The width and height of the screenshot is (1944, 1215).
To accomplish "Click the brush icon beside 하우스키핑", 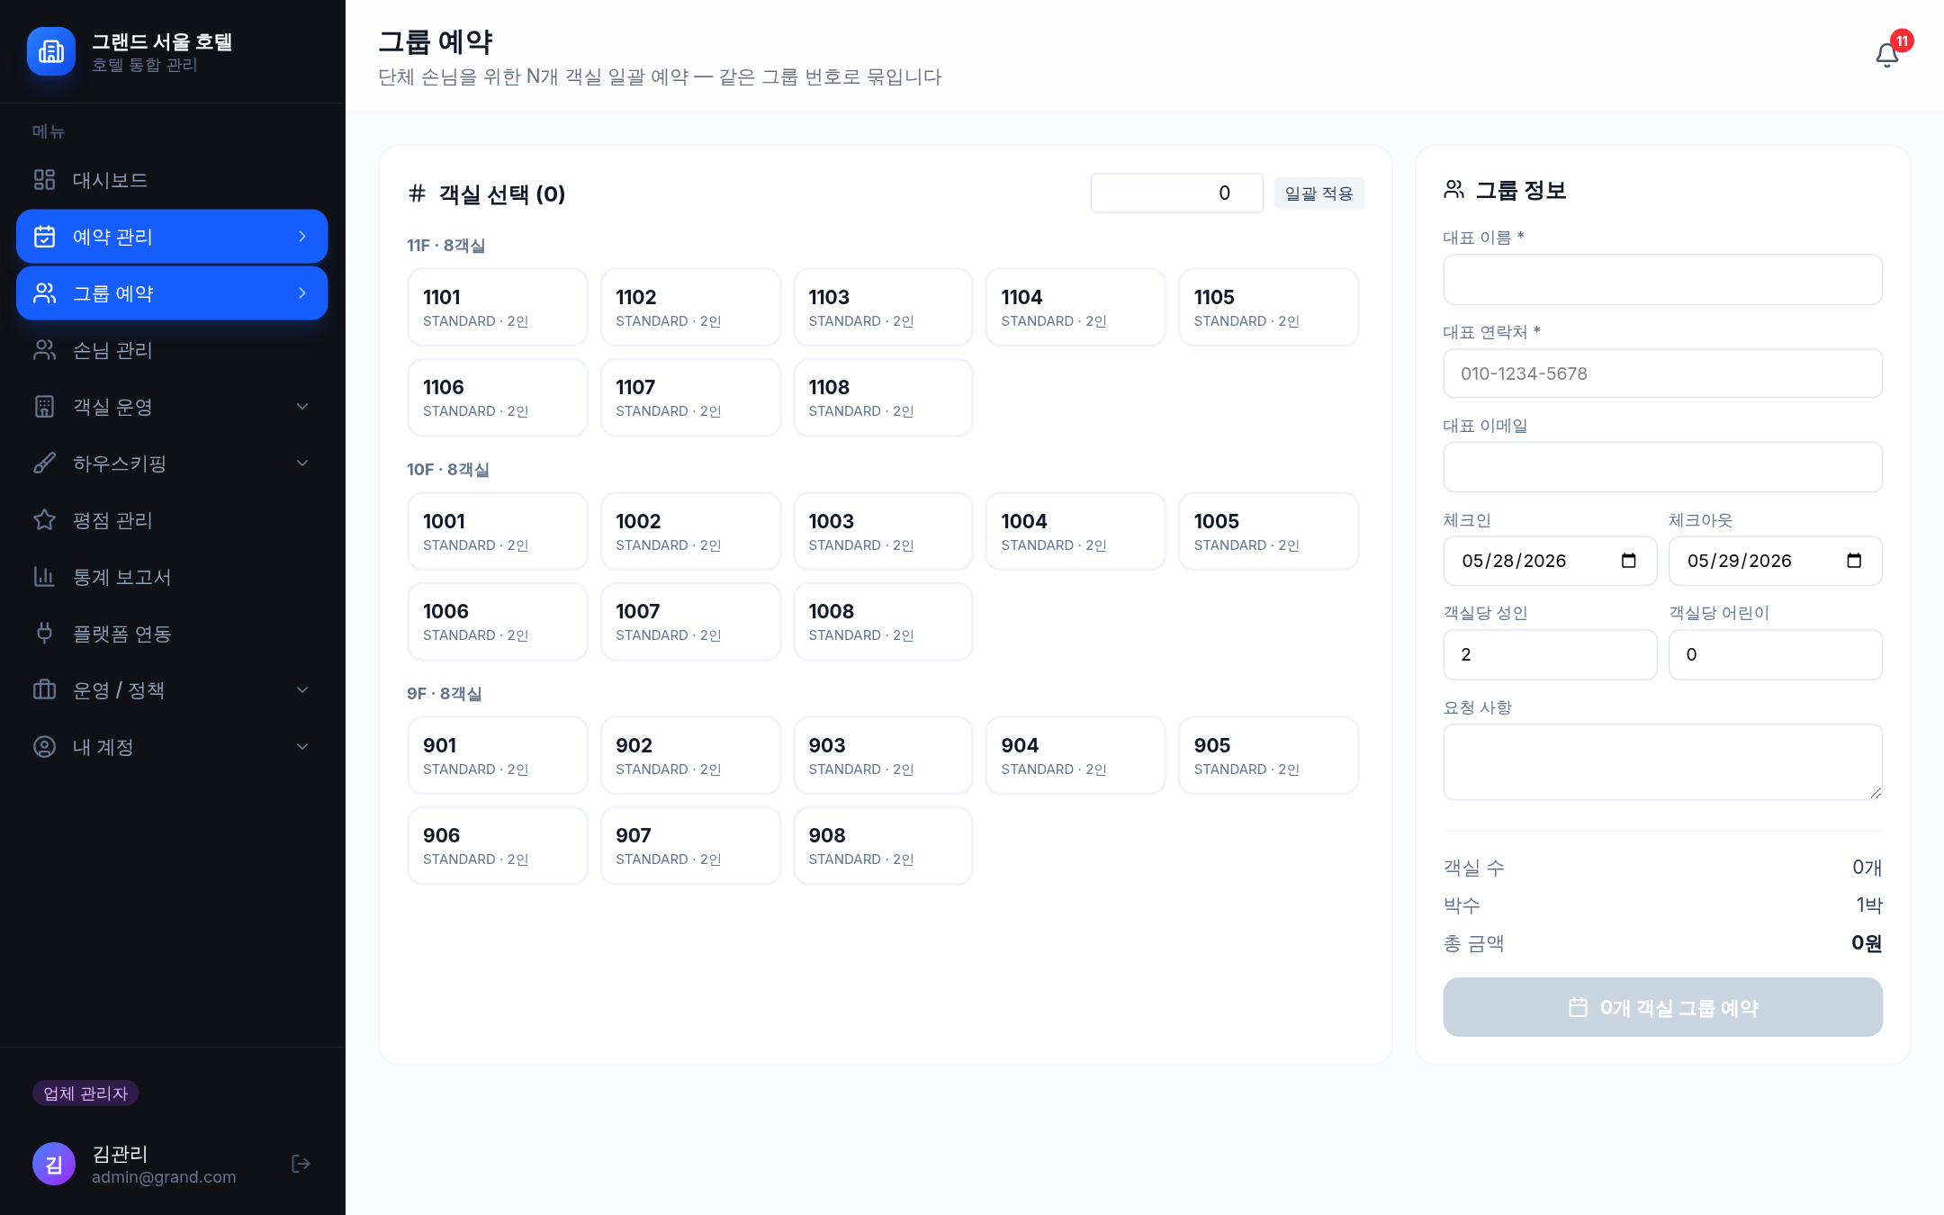I will [x=44, y=463].
